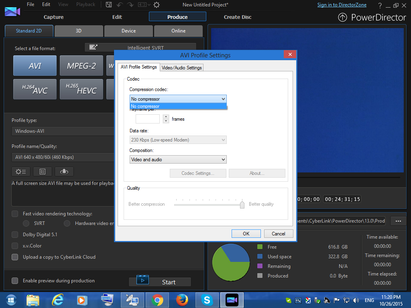Select the AVI file format button
This screenshot has height=308, width=411.
click(35, 65)
